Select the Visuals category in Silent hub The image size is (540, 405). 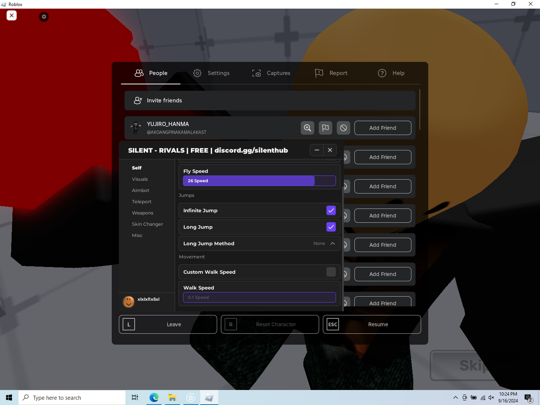pyautogui.click(x=140, y=179)
